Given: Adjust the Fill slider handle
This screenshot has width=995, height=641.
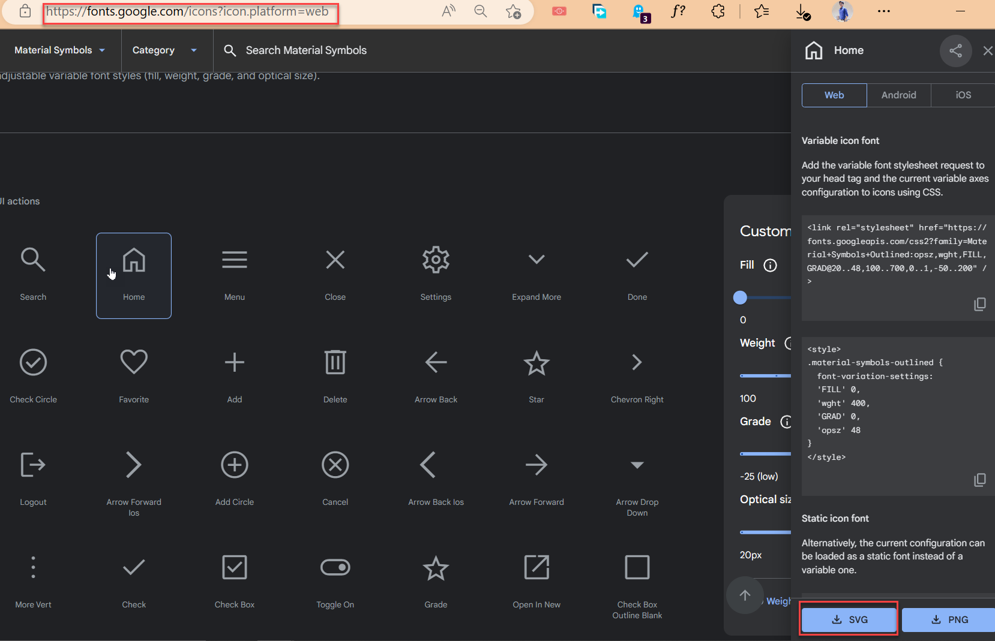Looking at the screenshot, I should click(741, 297).
